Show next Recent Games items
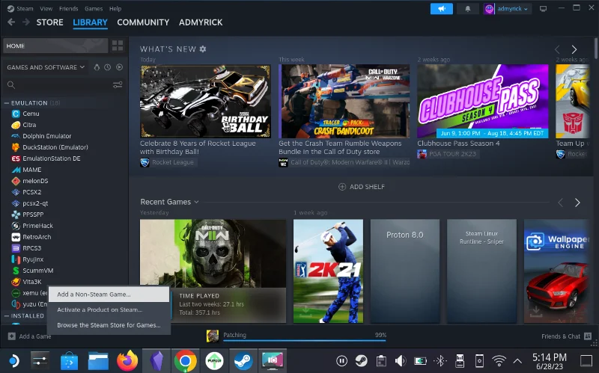599x373 pixels. pos(577,203)
